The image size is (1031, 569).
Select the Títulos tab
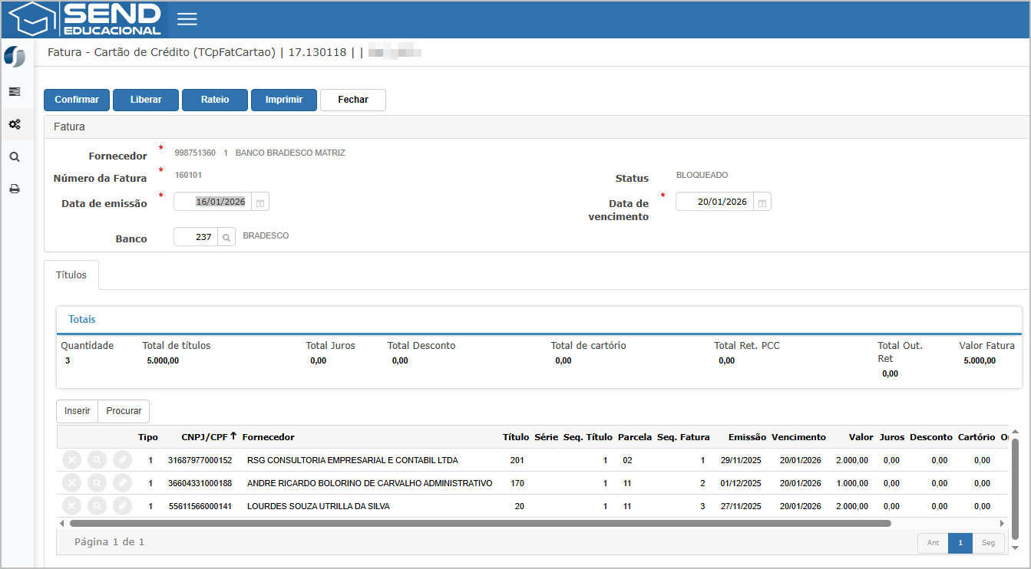[71, 275]
